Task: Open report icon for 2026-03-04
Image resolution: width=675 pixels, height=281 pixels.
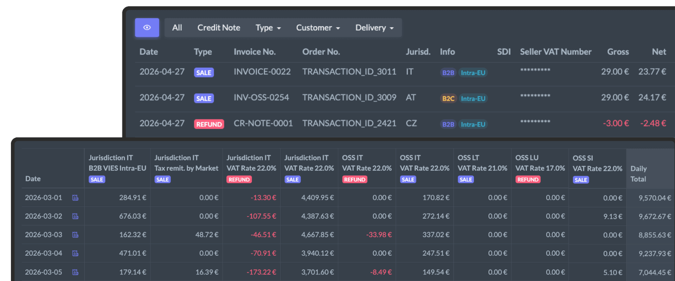Action: 75,253
